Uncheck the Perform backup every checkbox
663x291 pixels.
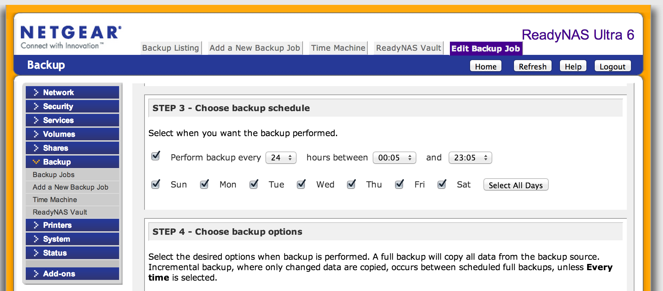point(156,156)
